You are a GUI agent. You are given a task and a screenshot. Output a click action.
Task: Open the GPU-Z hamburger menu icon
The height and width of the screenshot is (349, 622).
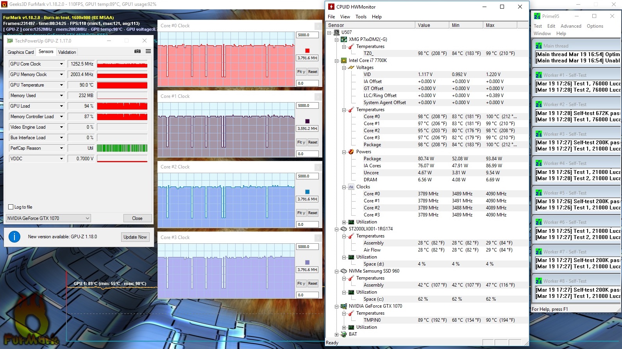coord(148,51)
